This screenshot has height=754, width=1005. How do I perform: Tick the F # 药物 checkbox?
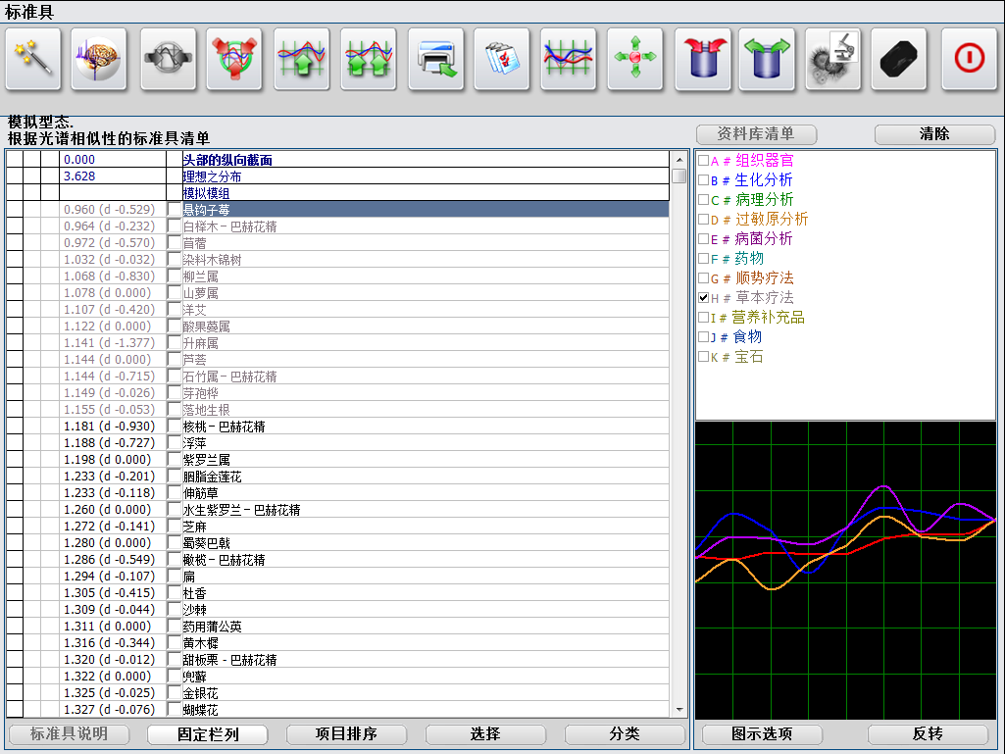(x=703, y=259)
